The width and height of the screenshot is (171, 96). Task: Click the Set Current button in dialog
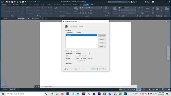coord(102,35)
